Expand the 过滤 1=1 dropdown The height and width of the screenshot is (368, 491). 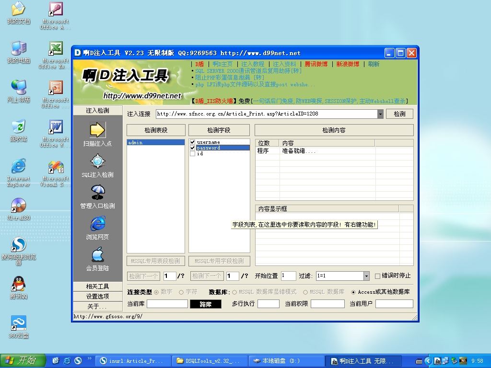(366, 276)
